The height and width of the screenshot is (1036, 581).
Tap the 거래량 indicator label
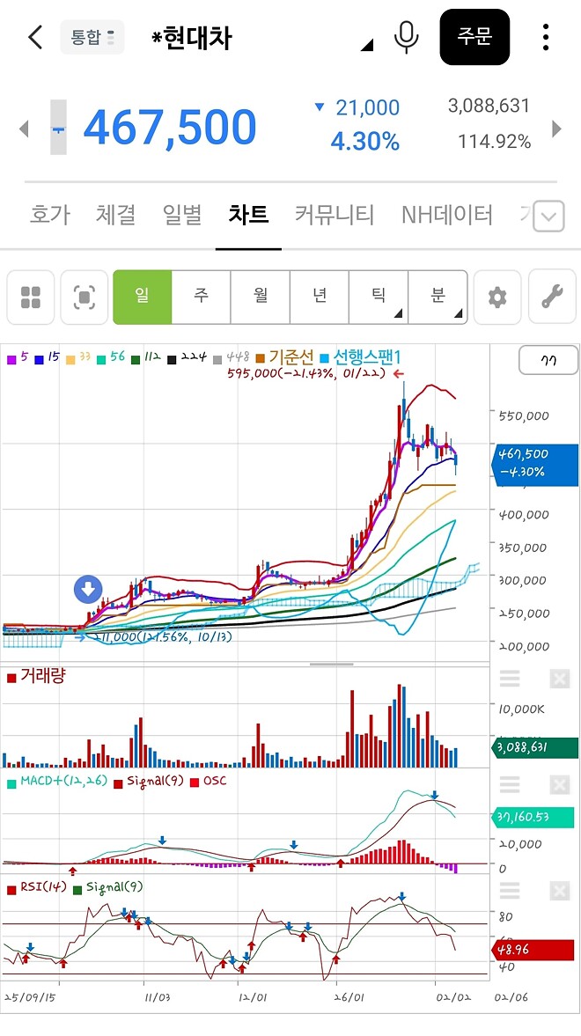(x=43, y=675)
